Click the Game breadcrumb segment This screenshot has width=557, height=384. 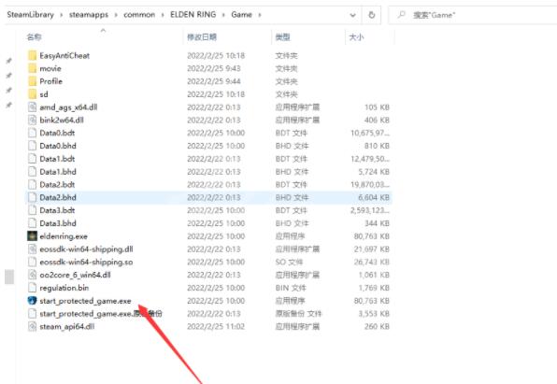(x=241, y=15)
